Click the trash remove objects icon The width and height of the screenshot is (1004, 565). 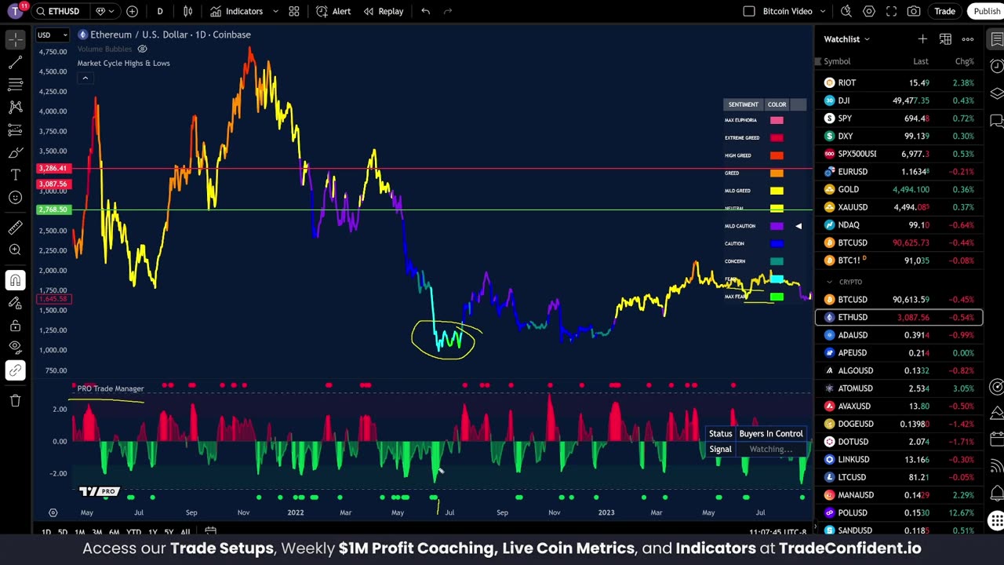click(x=15, y=401)
